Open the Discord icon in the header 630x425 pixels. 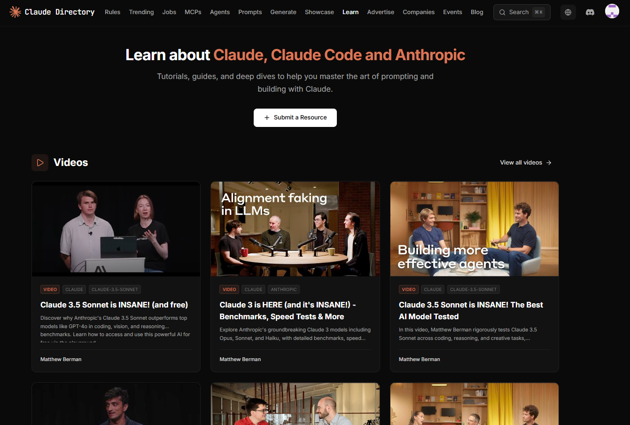(590, 12)
